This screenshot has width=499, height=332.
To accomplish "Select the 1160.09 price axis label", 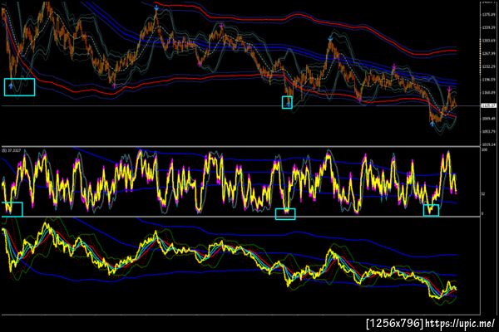I will 489,93.
